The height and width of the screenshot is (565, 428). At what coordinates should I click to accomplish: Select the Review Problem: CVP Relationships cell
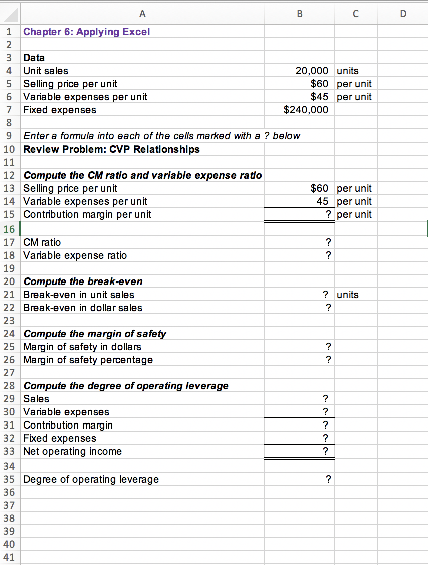(x=142, y=149)
